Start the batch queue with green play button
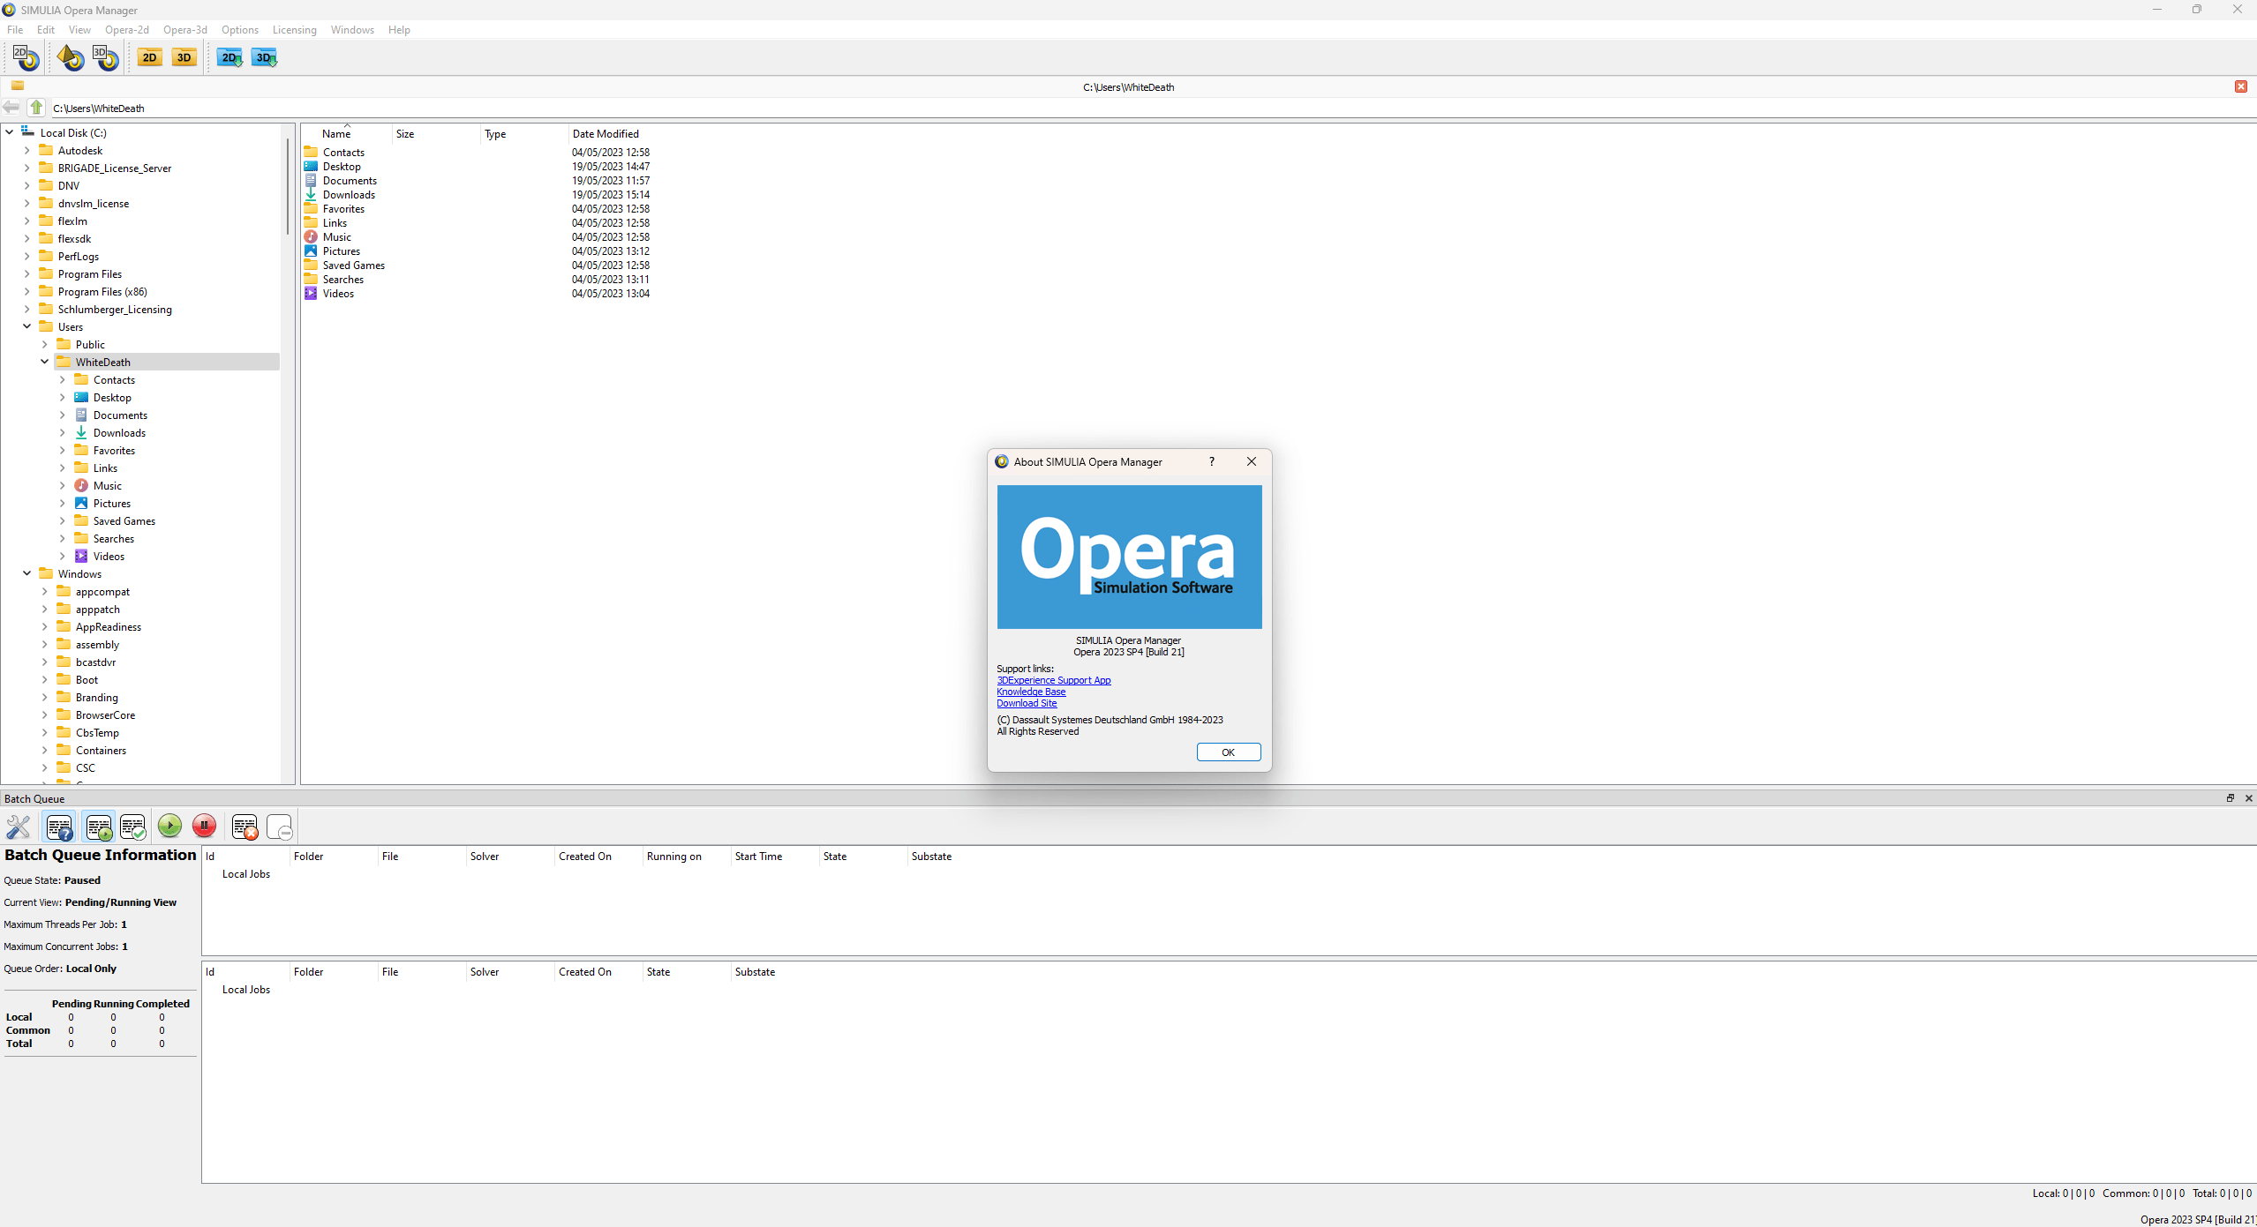 [169, 826]
